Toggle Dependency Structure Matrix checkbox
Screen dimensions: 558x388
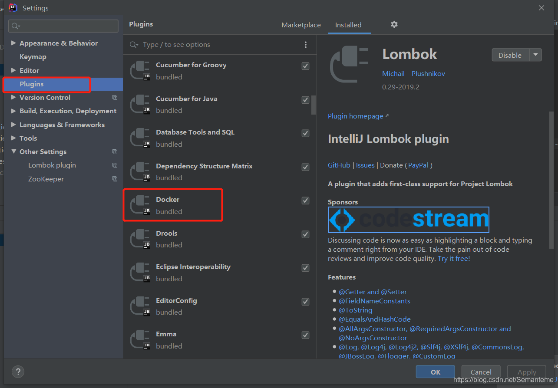click(305, 167)
